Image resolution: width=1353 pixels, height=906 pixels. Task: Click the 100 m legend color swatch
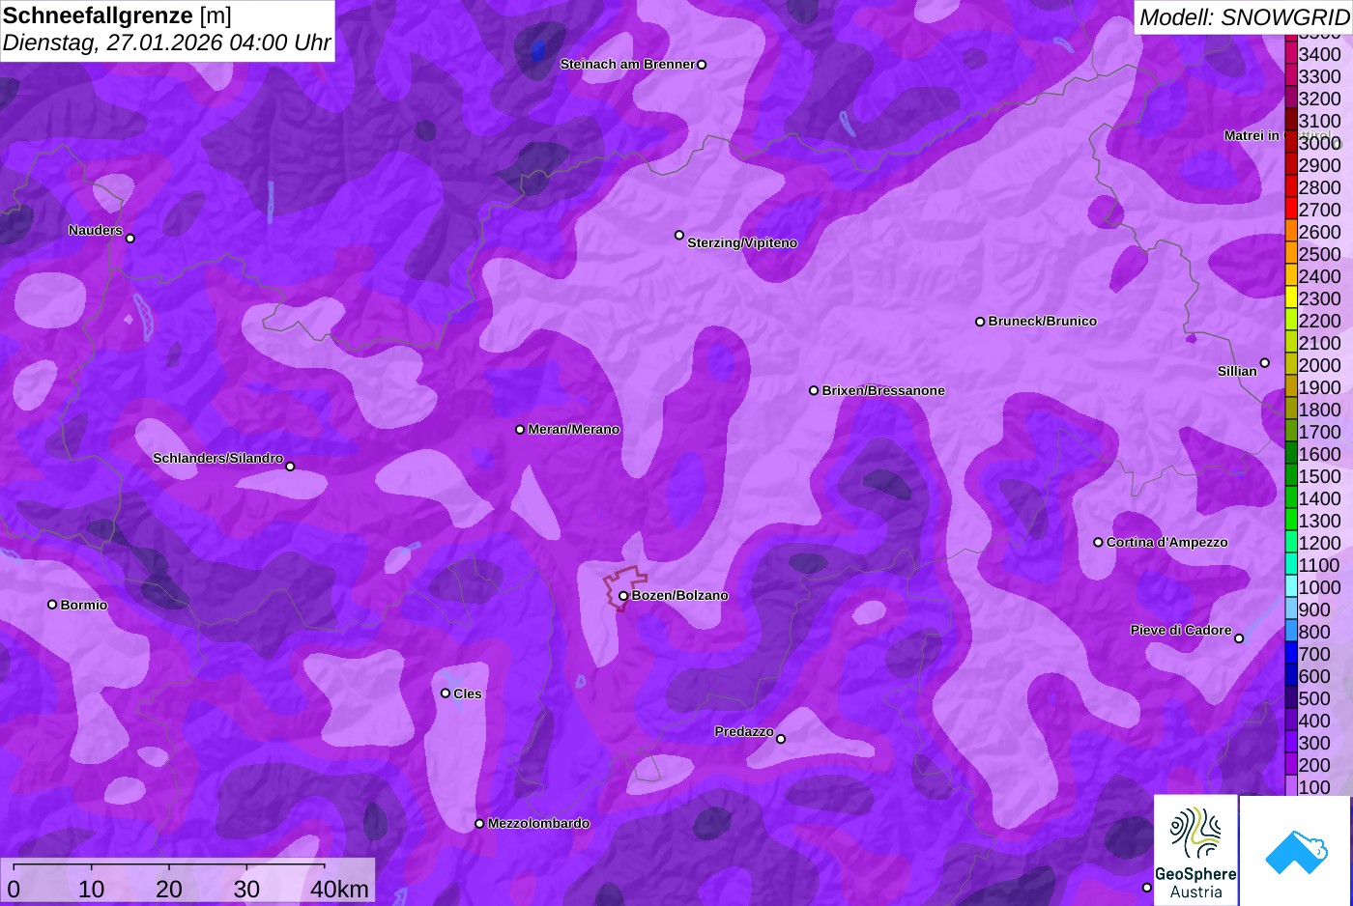pyautogui.click(x=1290, y=786)
